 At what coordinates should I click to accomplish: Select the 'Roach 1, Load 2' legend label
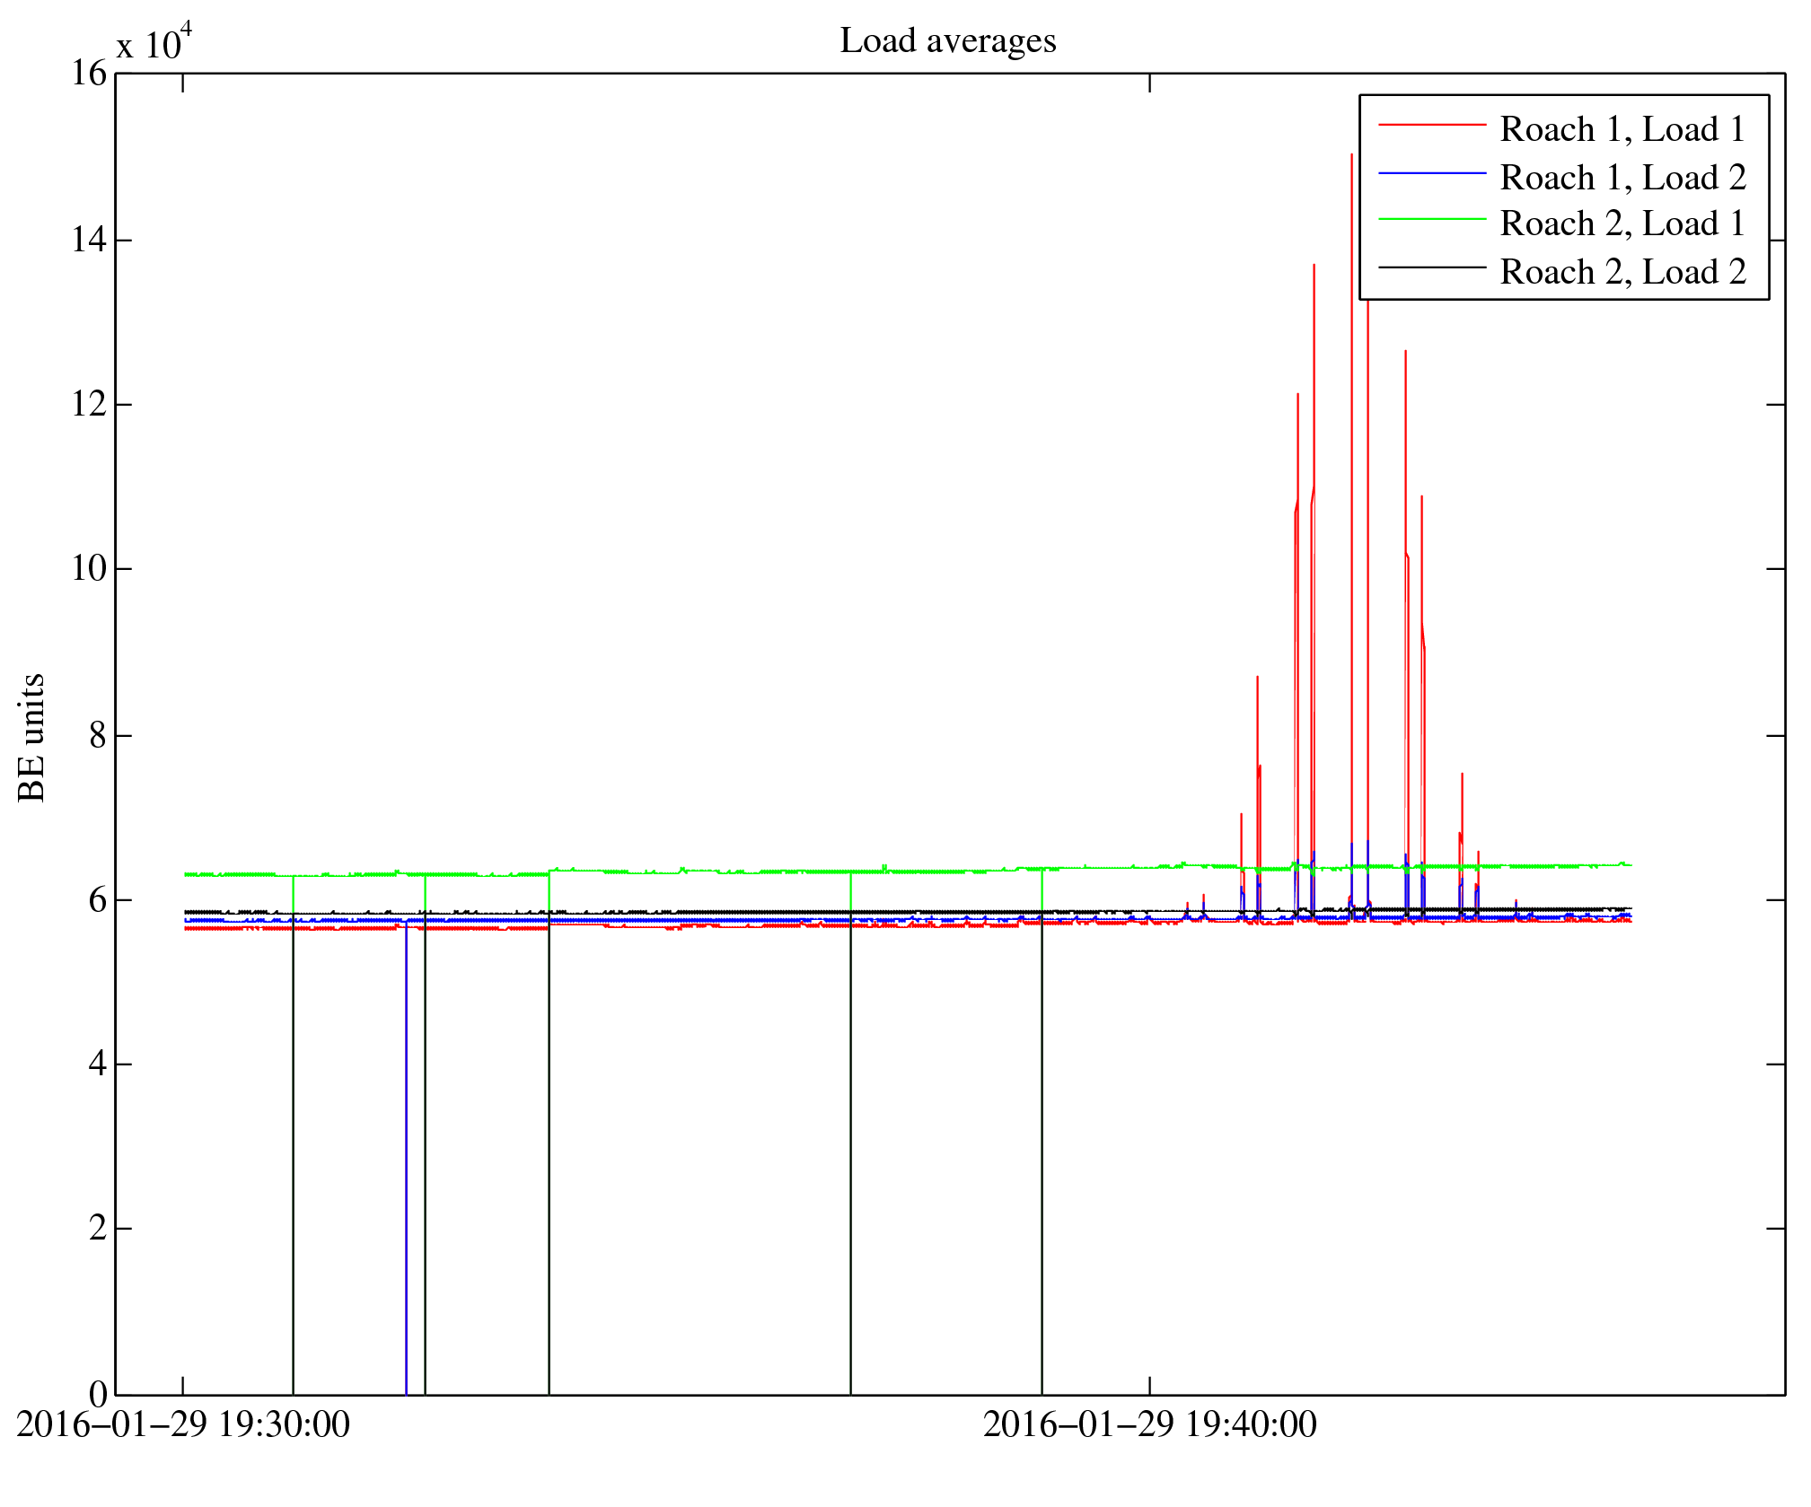point(1622,178)
